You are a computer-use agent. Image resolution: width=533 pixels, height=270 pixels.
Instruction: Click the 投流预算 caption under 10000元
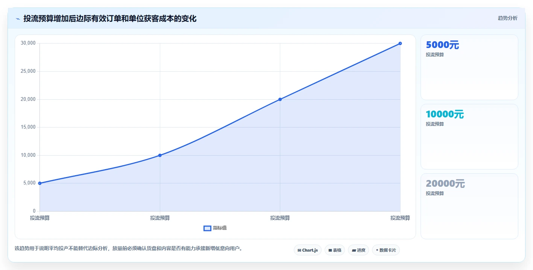tap(435, 124)
